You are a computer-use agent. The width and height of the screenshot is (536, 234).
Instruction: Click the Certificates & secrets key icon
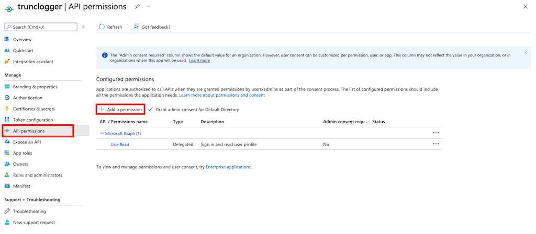click(x=7, y=109)
